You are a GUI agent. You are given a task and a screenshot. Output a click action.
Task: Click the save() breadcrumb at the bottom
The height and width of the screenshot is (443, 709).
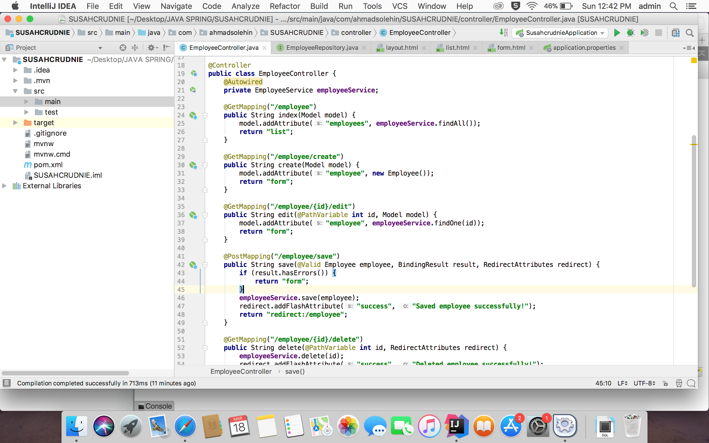[294, 371]
